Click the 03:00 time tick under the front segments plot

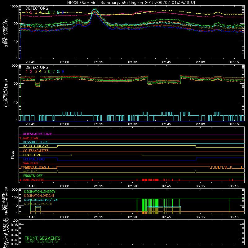tap(200, 62)
